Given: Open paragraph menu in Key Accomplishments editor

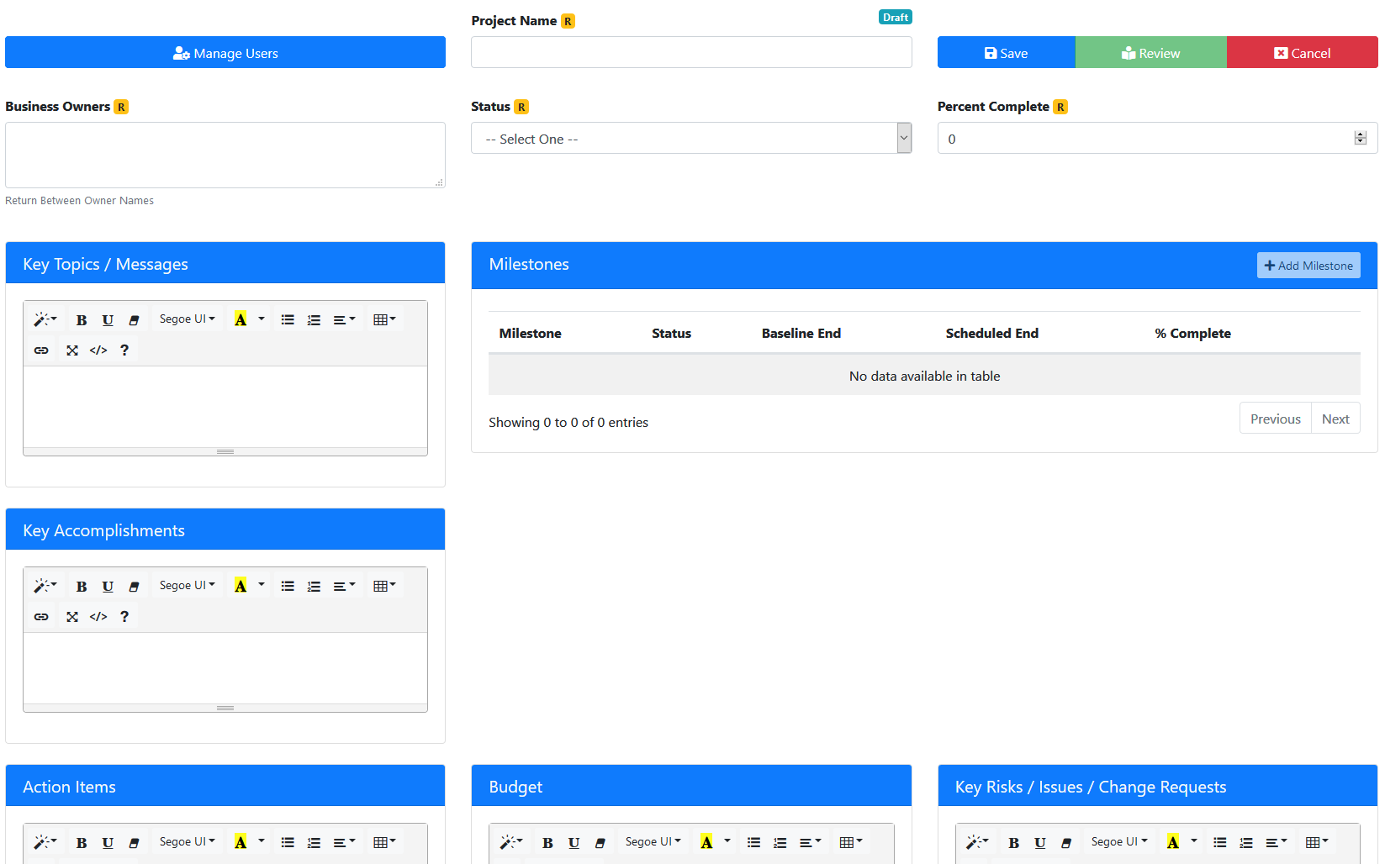Looking at the screenshot, I should click(345, 586).
